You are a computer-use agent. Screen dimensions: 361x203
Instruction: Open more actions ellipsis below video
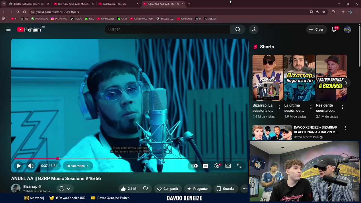(x=245, y=189)
